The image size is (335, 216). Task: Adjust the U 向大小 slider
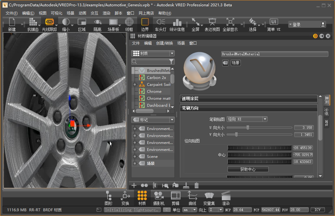coord(248,128)
